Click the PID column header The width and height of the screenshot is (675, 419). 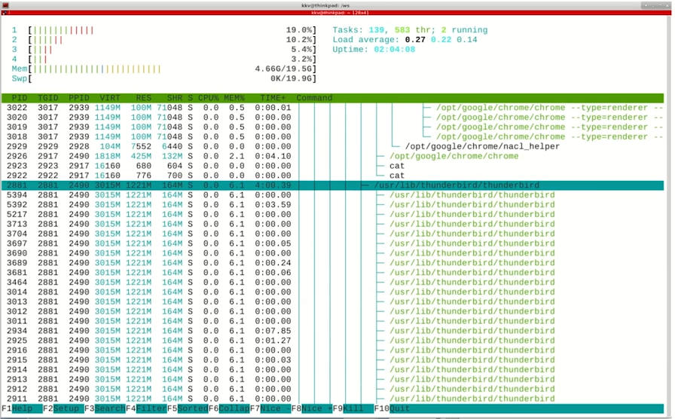(x=20, y=98)
